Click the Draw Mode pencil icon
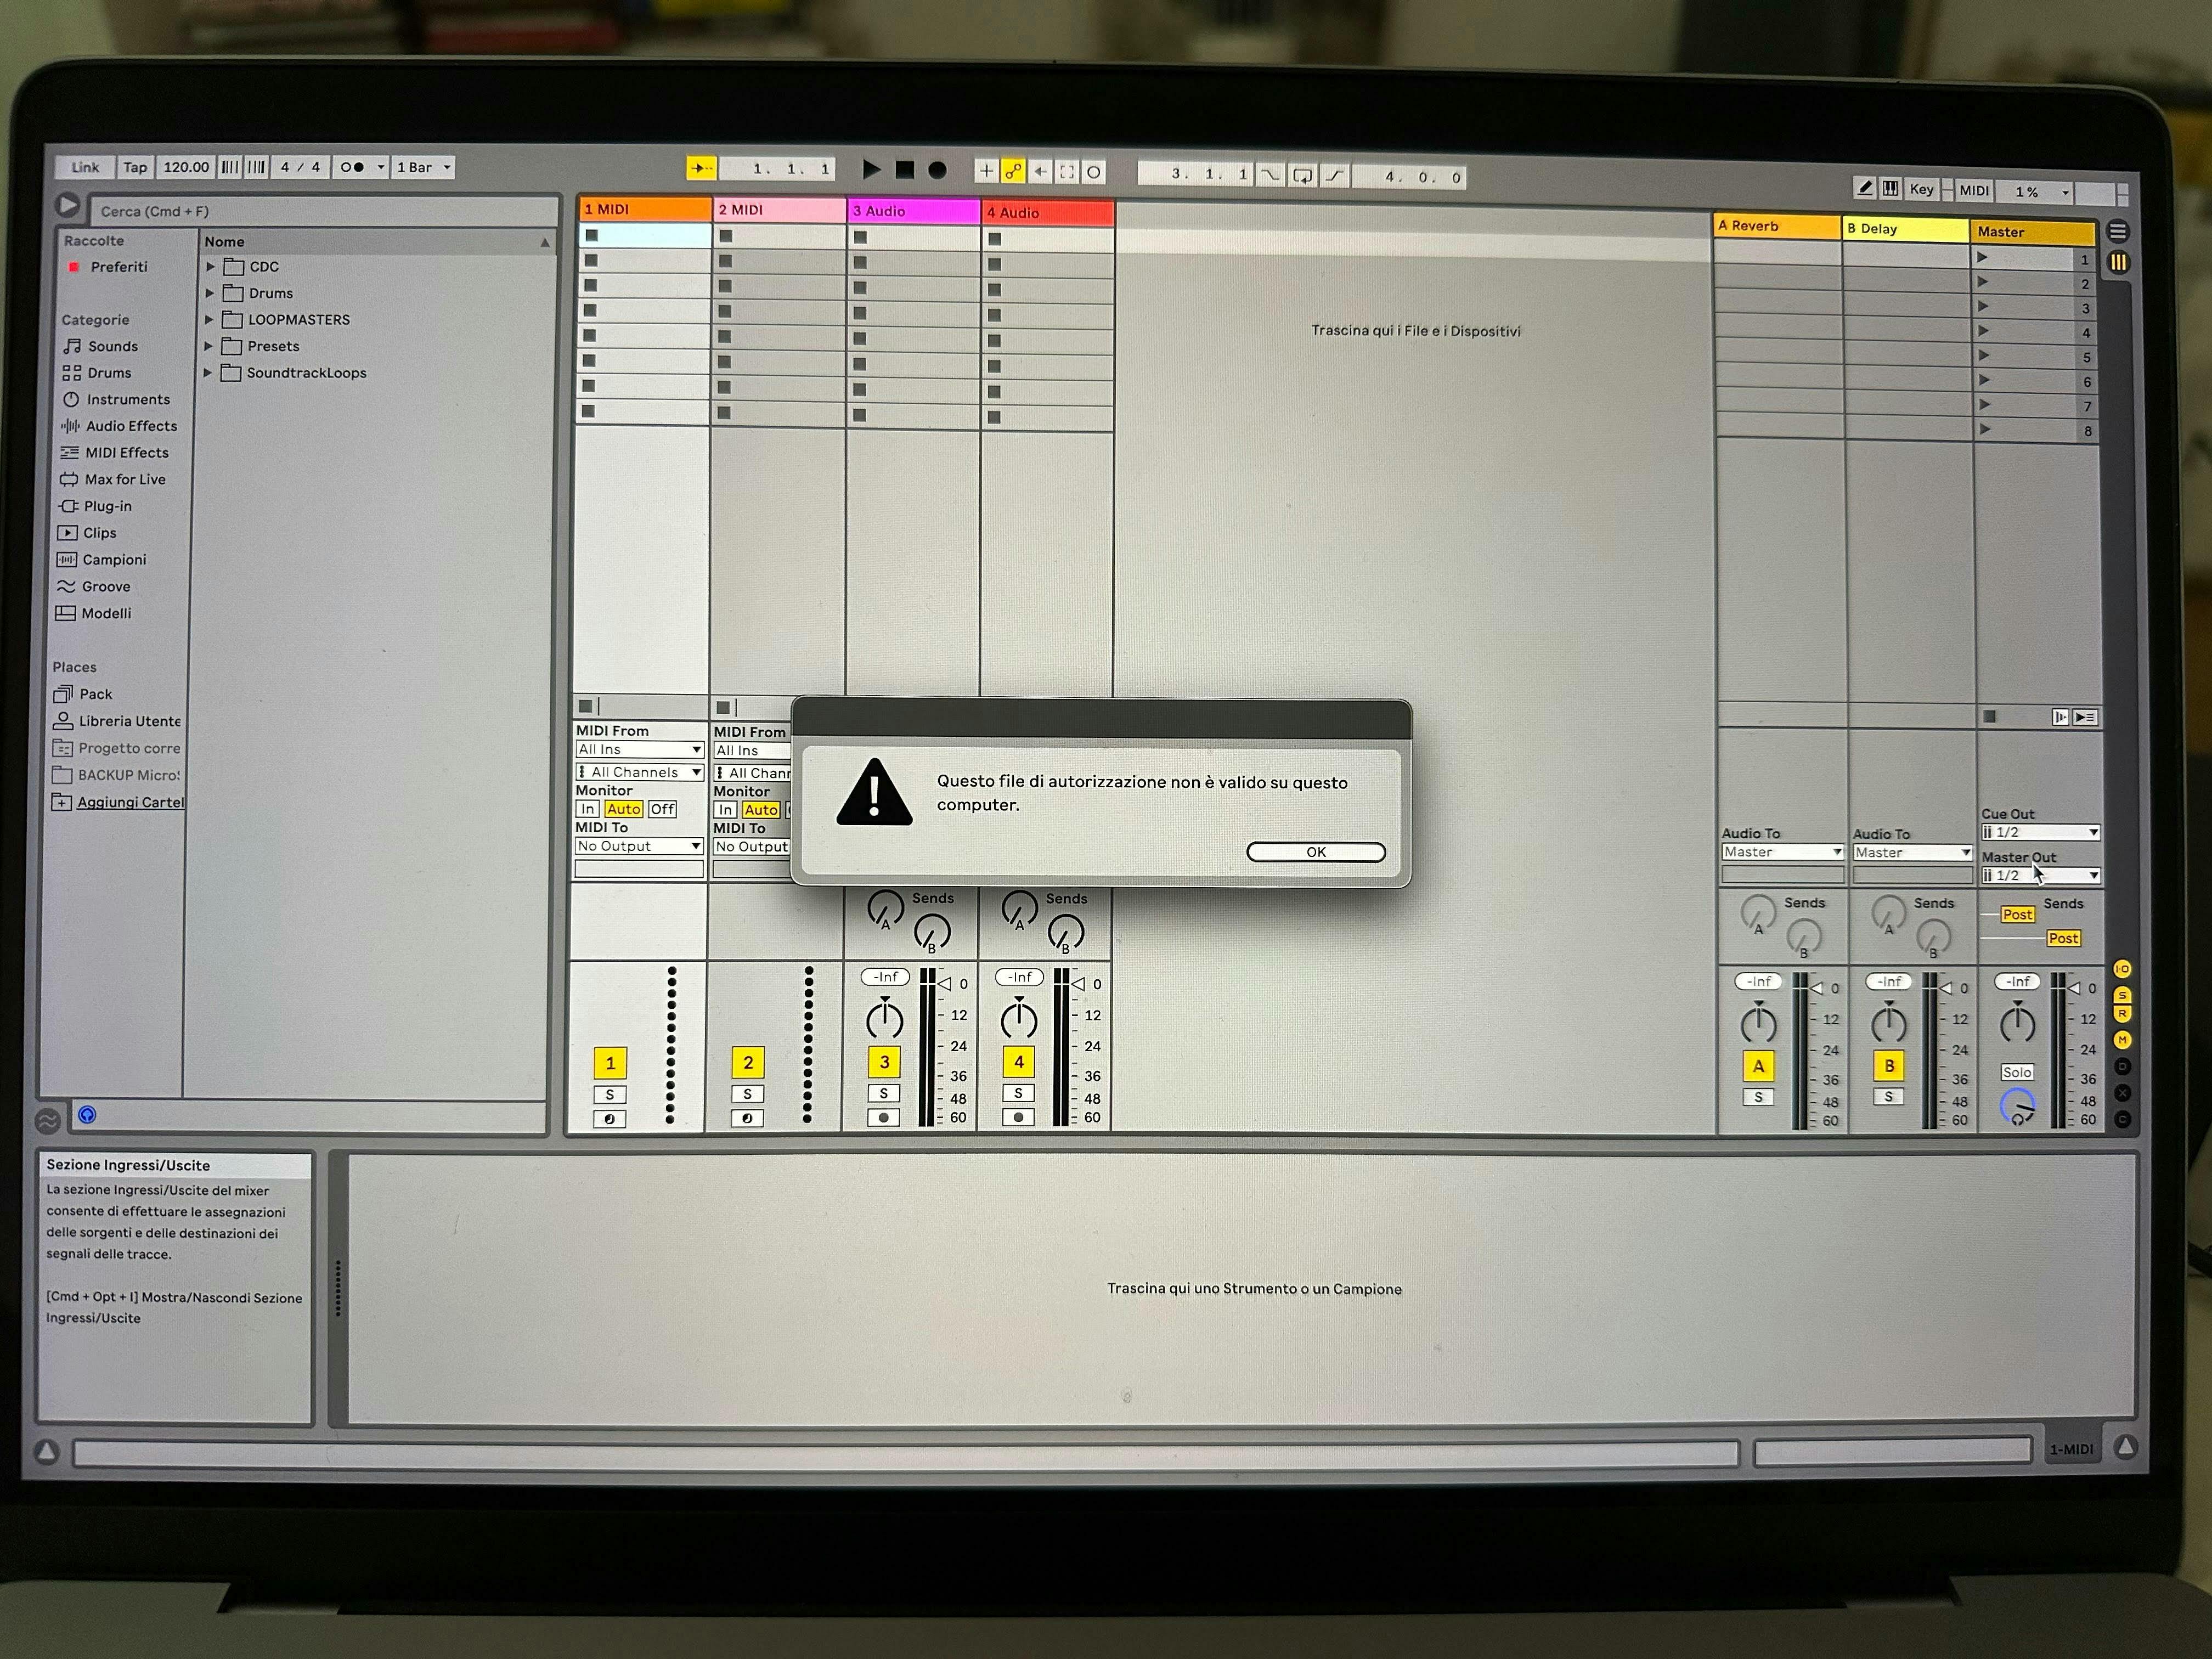The image size is (2212, 1659). pyautogui.click(x=1864, y=188)
